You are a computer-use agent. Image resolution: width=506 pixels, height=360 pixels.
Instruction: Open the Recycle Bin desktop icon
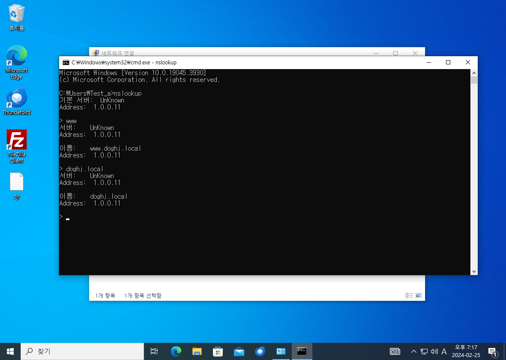pos(16,18)
